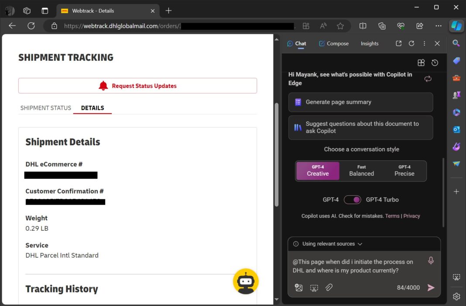Open a new browser tab
Image resolution: width=466 pixels, height=306 pixels.
point(168,11)
